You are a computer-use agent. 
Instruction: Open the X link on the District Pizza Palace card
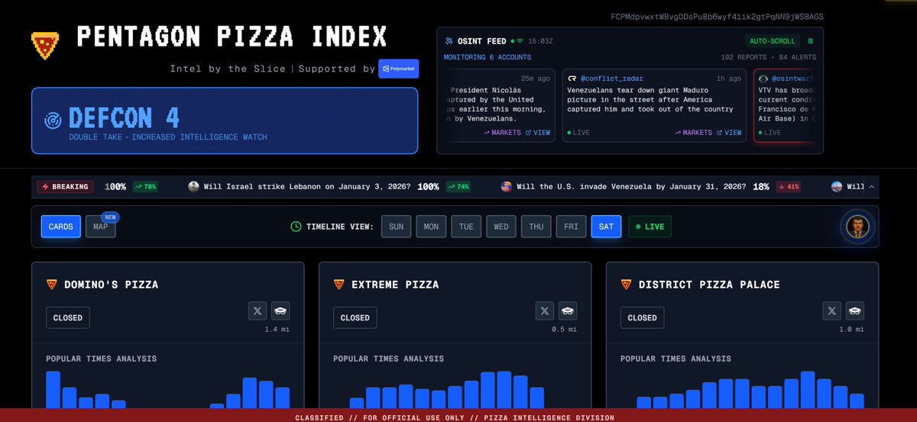pos(831,311)
